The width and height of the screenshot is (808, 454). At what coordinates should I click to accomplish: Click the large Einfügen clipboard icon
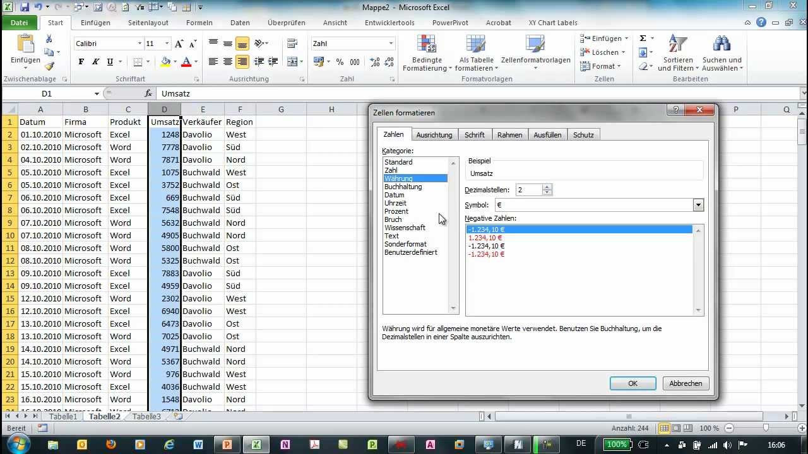coord(25,44)
